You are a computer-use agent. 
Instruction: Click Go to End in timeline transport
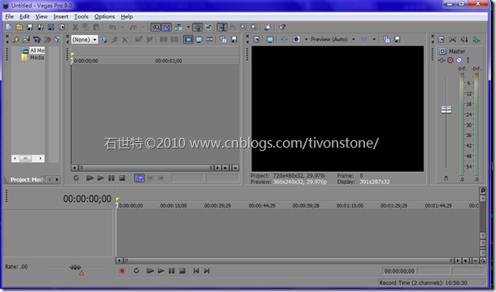pyautogui.click(x=207, y=271)
